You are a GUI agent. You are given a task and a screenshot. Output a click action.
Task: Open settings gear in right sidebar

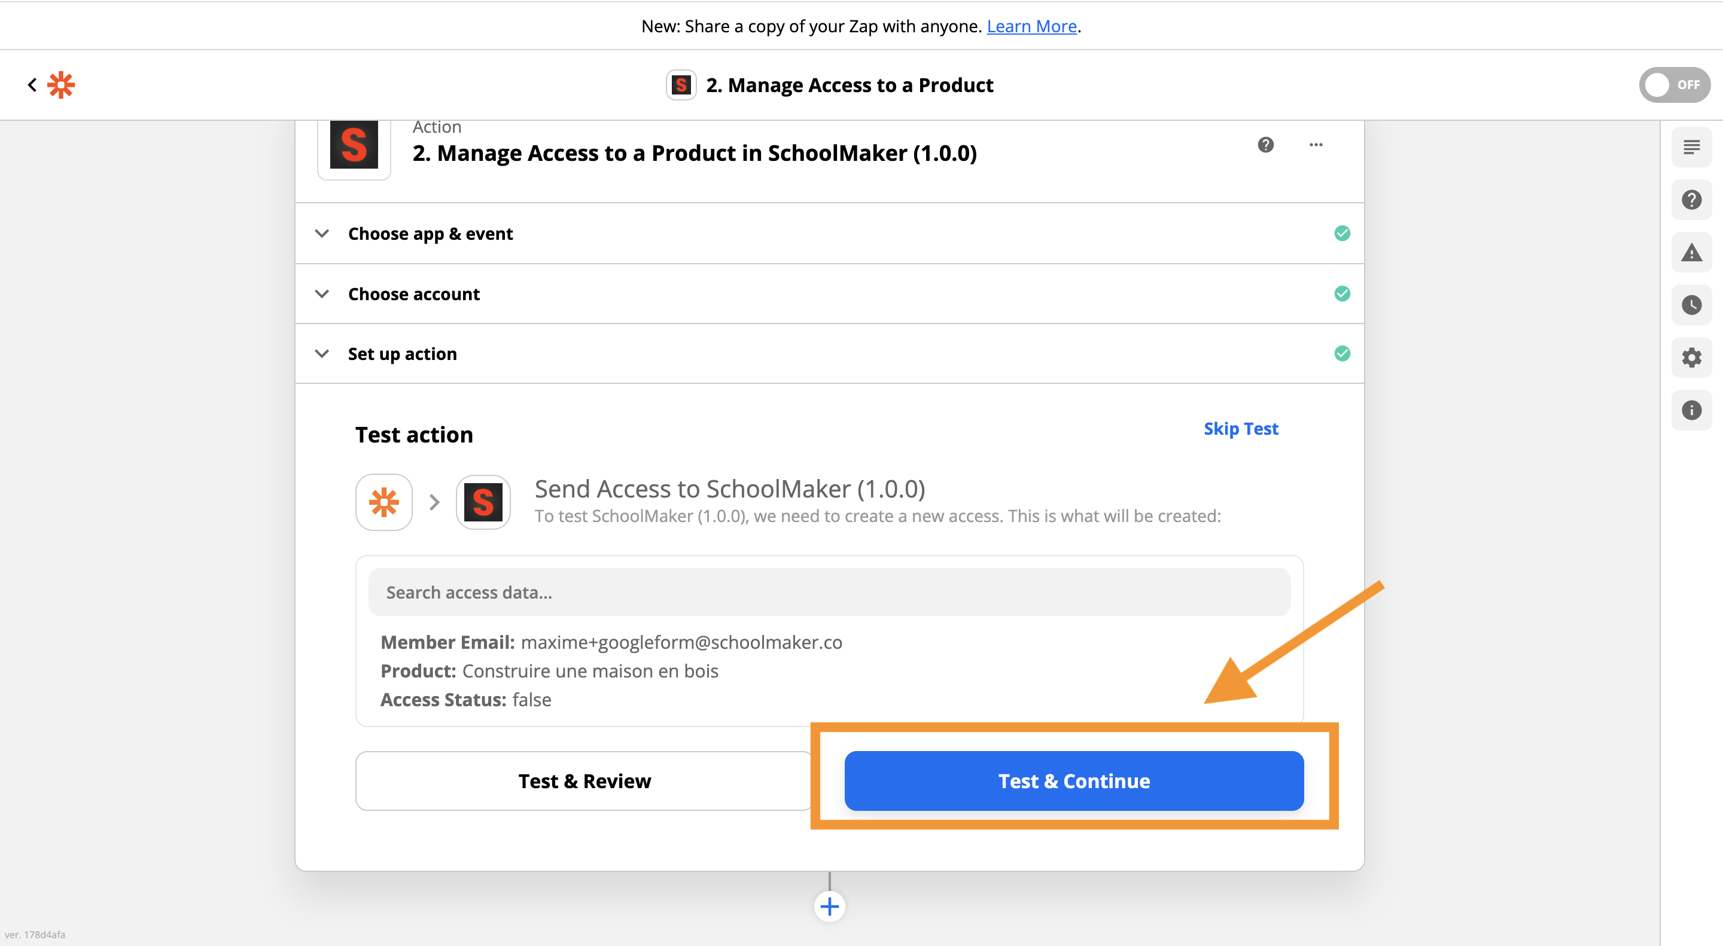[1691, 358]
